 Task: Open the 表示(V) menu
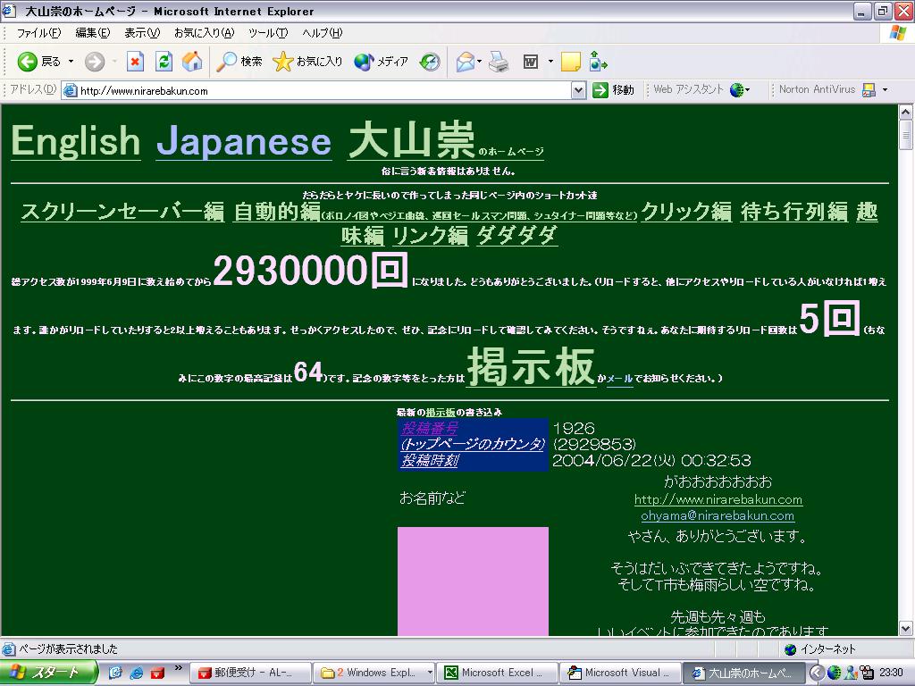tap(142, 33)
